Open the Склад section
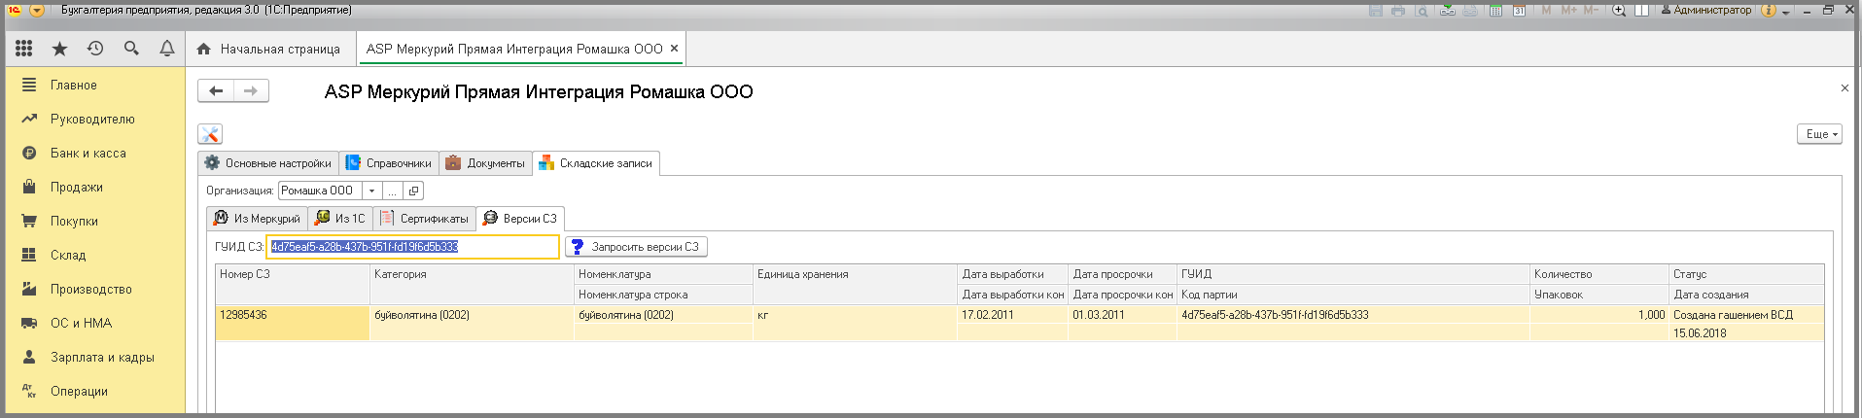Screen dimensions: 1862x418 pos(68,256)
